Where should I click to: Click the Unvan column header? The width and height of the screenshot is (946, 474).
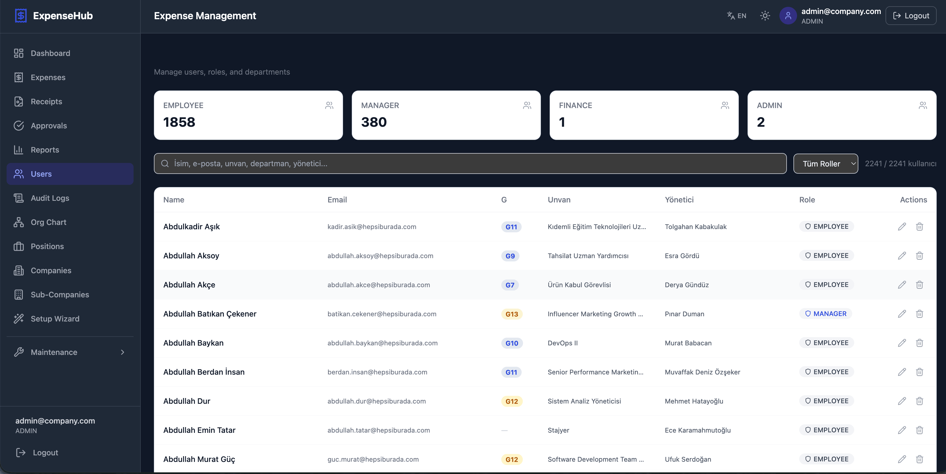559,200
